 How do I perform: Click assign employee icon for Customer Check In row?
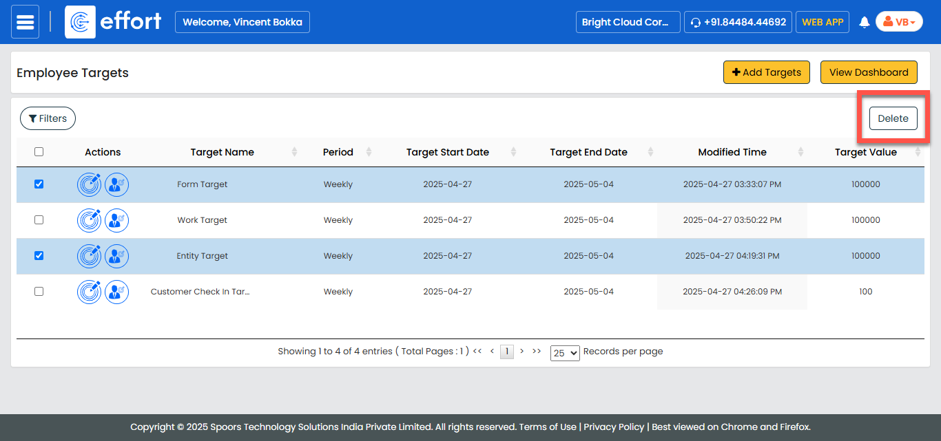point(116,292)
